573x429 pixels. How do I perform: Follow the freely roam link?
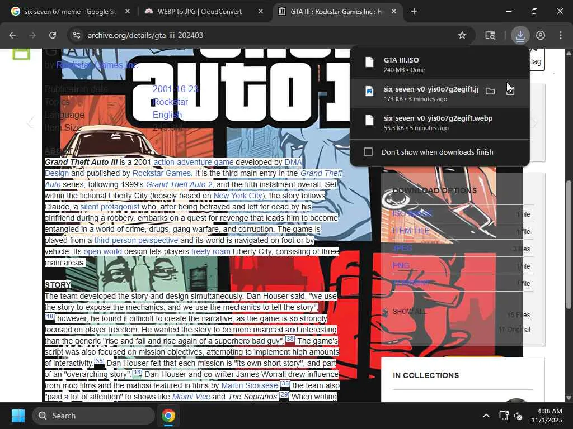211,252
